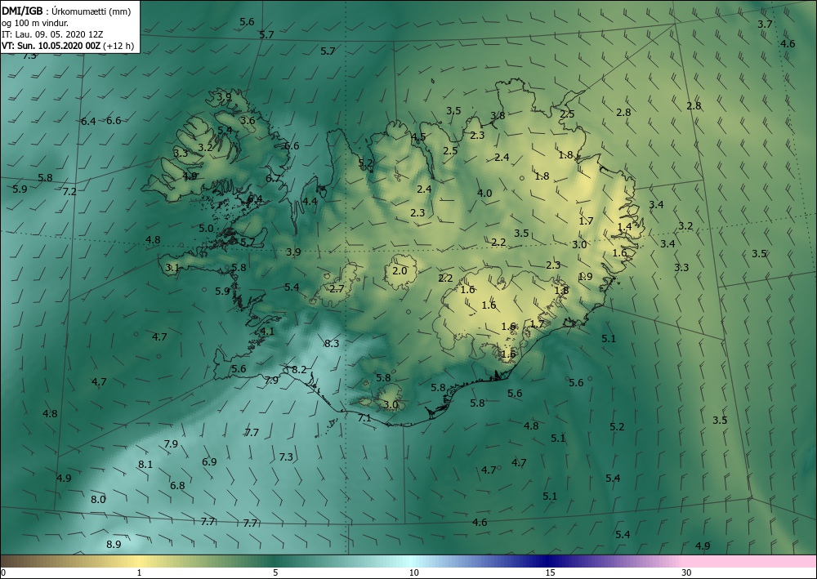Screen dimensions: 817x579
Task: Click the 8.3 precipitable water value
Action: pos(332,343)
